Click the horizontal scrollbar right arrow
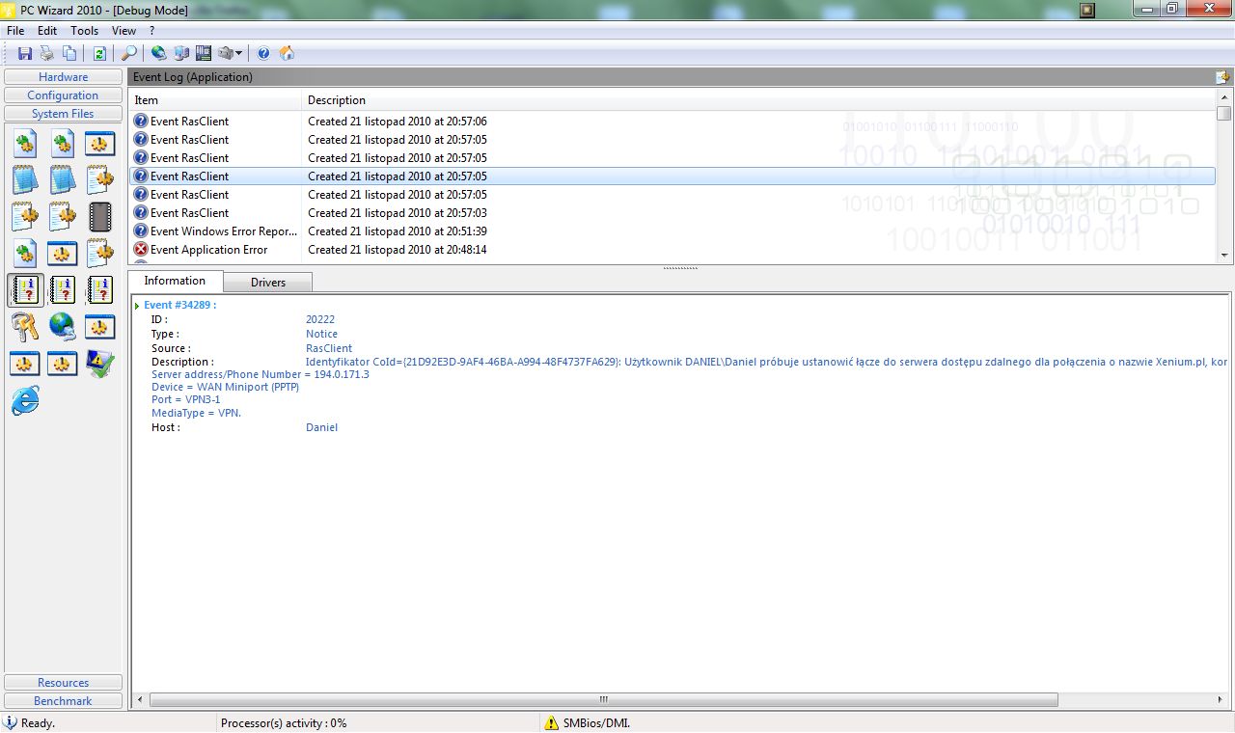 1222,700
